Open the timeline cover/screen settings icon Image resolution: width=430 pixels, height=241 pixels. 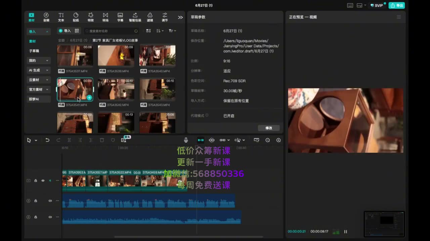[257, 140]
